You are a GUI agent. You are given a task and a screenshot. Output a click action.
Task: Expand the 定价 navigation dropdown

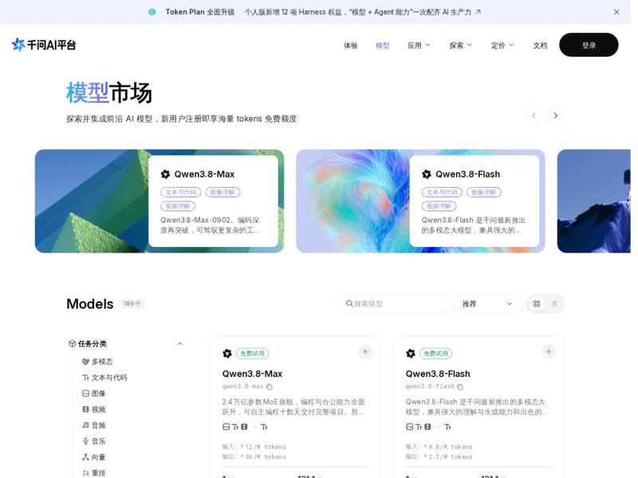(x=502, y=45)
